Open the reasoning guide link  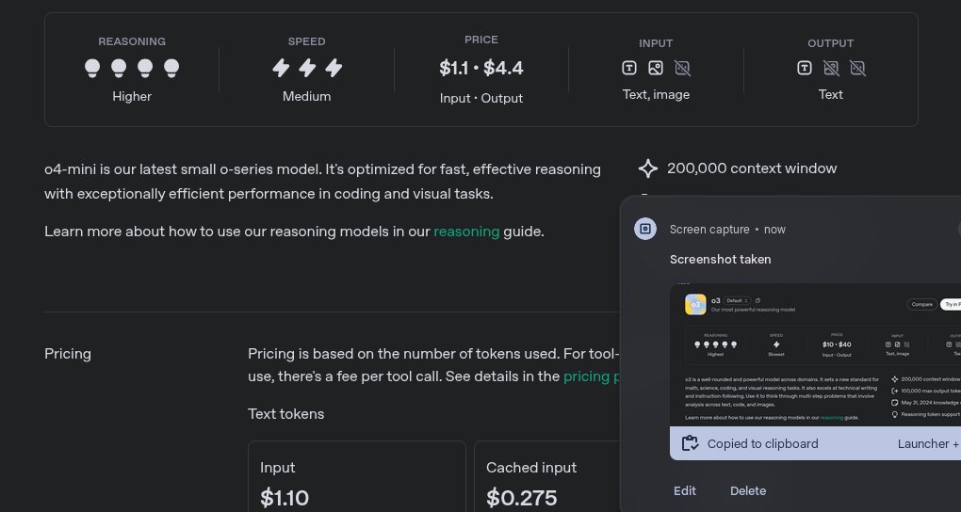[x=466, y=232]
